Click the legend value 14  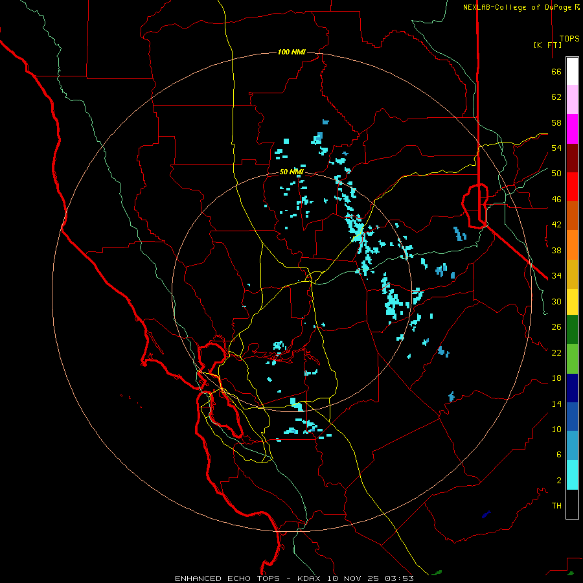click(556, 404)
